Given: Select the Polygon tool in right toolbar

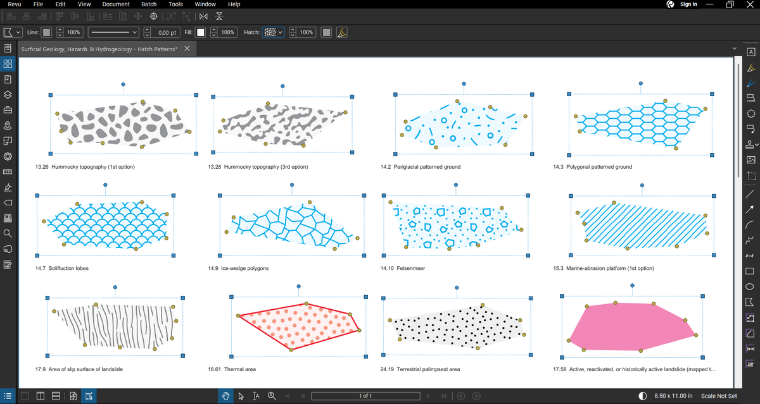Looking at the screenshot, I should (750, 302).
